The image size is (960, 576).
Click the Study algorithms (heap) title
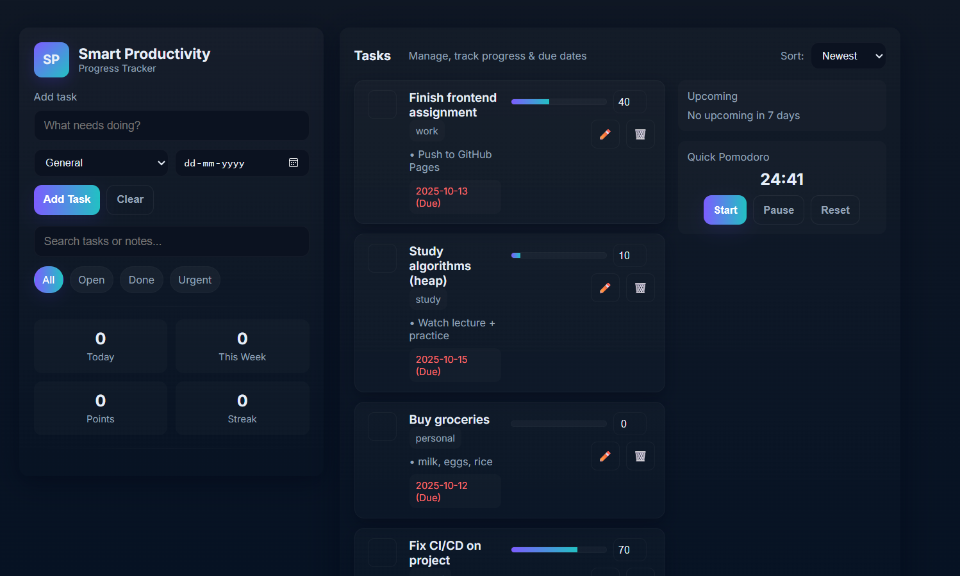pyautogui.click(x=440, y=266)
